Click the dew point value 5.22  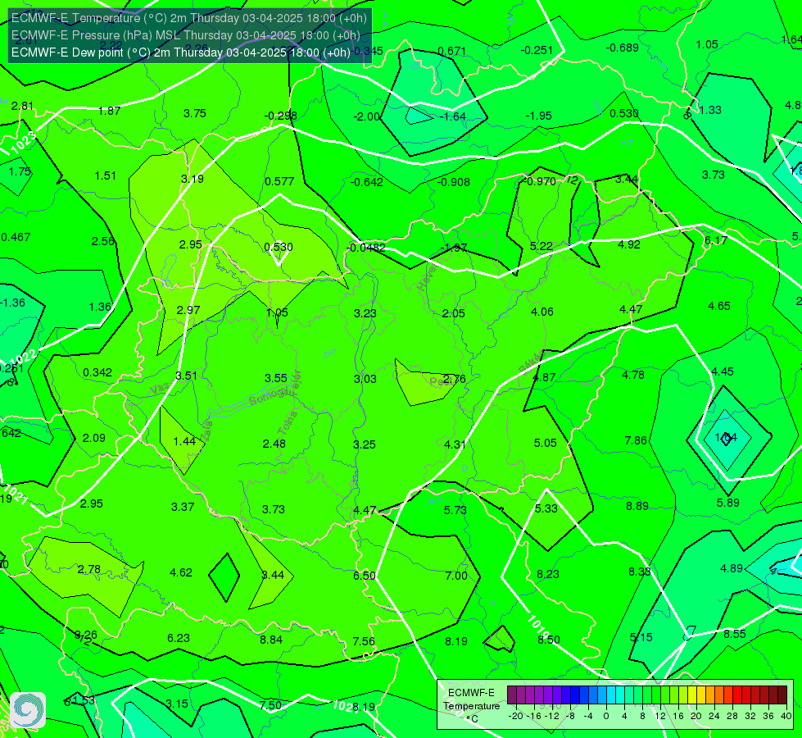click(541, 246)
